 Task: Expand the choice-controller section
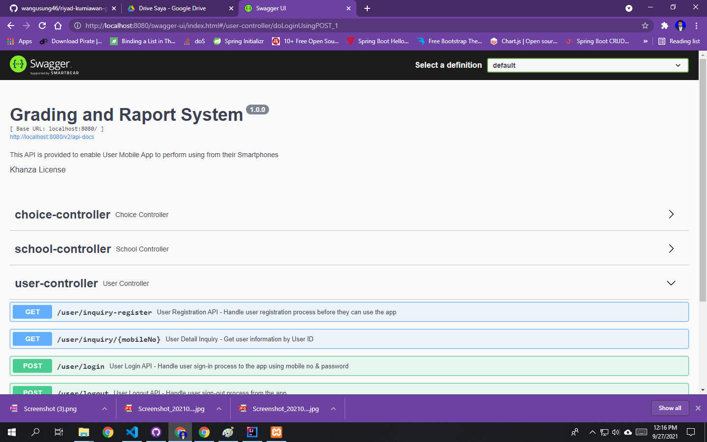(349, 214)
